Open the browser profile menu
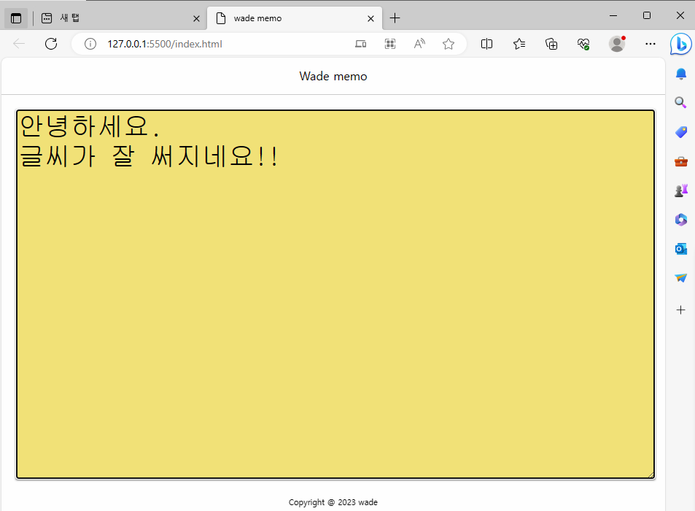This screenshot has width=695, height=511. click(x=616, y=44)
